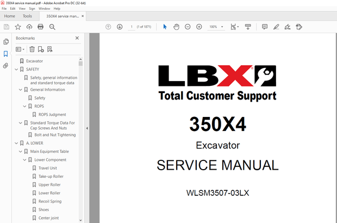Screen dimensions: 337x223
Task: Open the Help menu
Action: (x=57, y=9)
